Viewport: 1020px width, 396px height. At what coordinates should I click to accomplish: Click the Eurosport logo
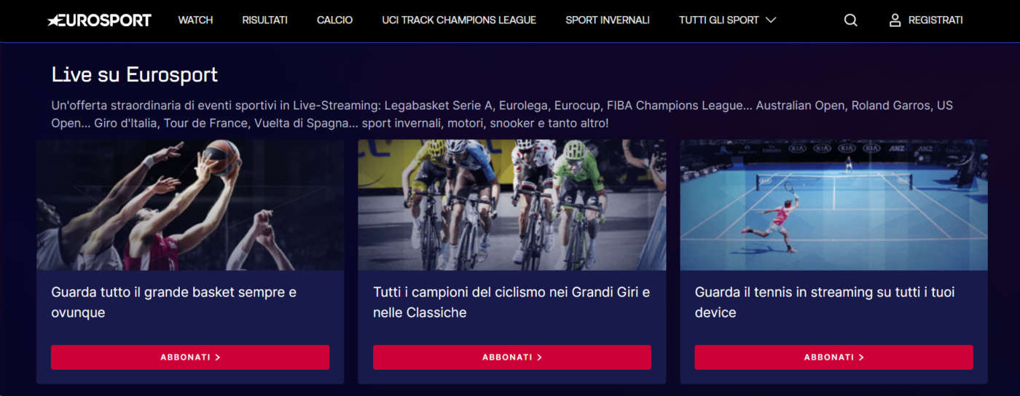point(99,20)
